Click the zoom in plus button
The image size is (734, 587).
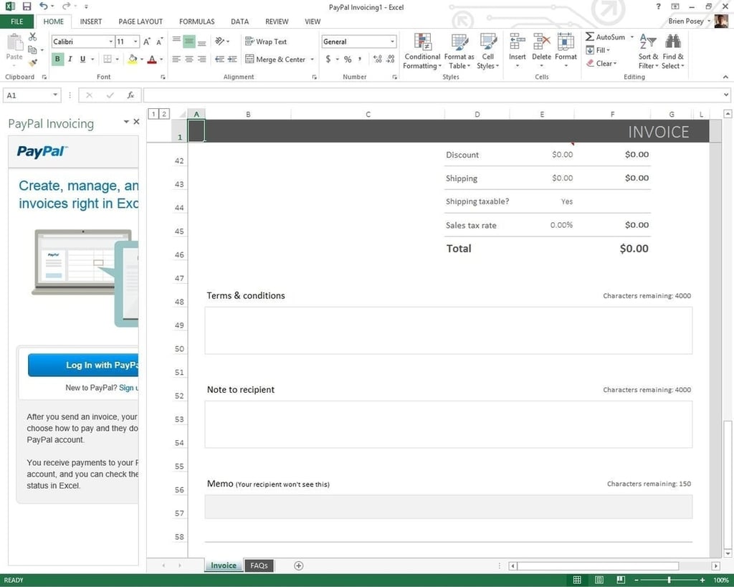point(702,580)
